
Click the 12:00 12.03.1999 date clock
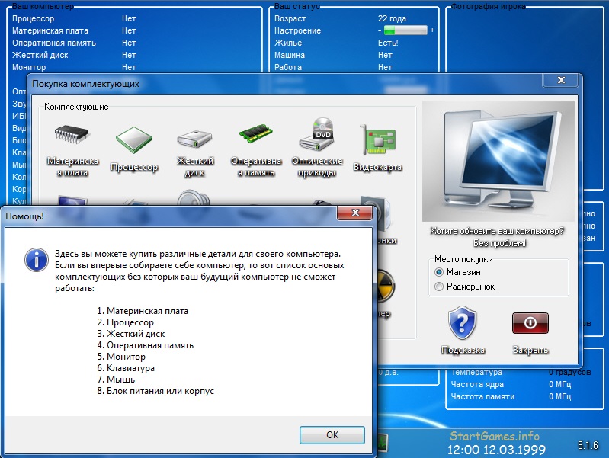tap(495, 450)
